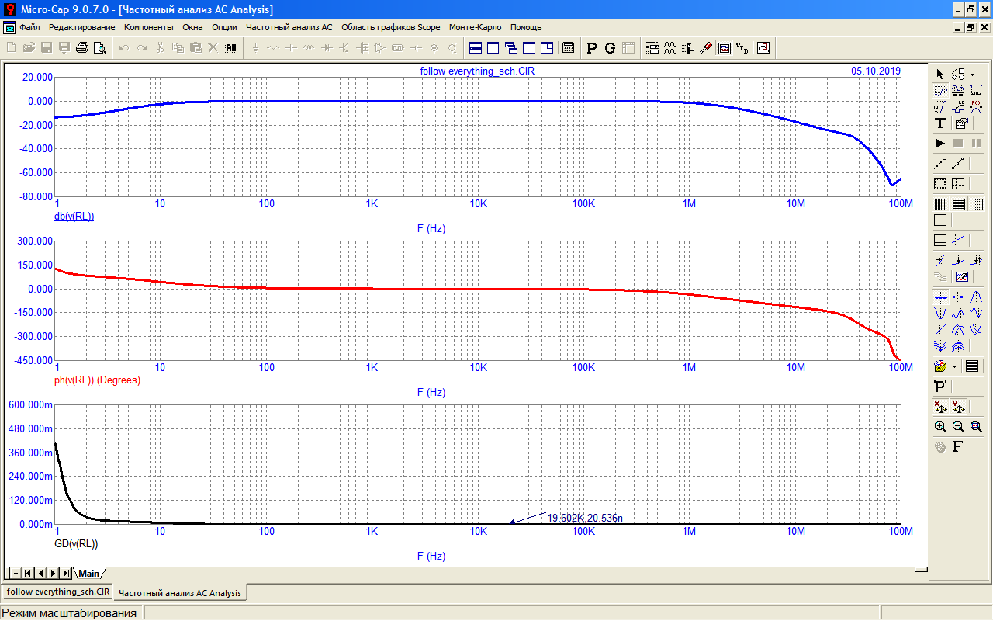Click the waveform analysis toolbar icon
Viewport: 993px width, 621px height.
670,48
